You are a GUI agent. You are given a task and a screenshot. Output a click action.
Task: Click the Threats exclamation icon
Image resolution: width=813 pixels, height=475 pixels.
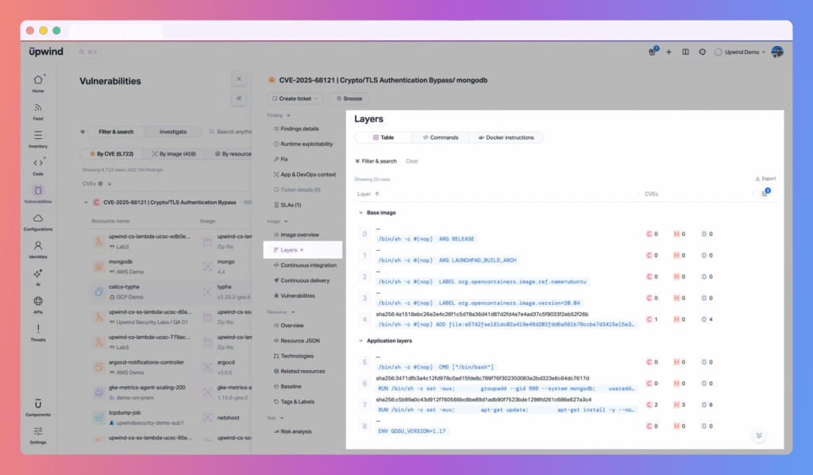pyautogui.click(x=38, y=330)
